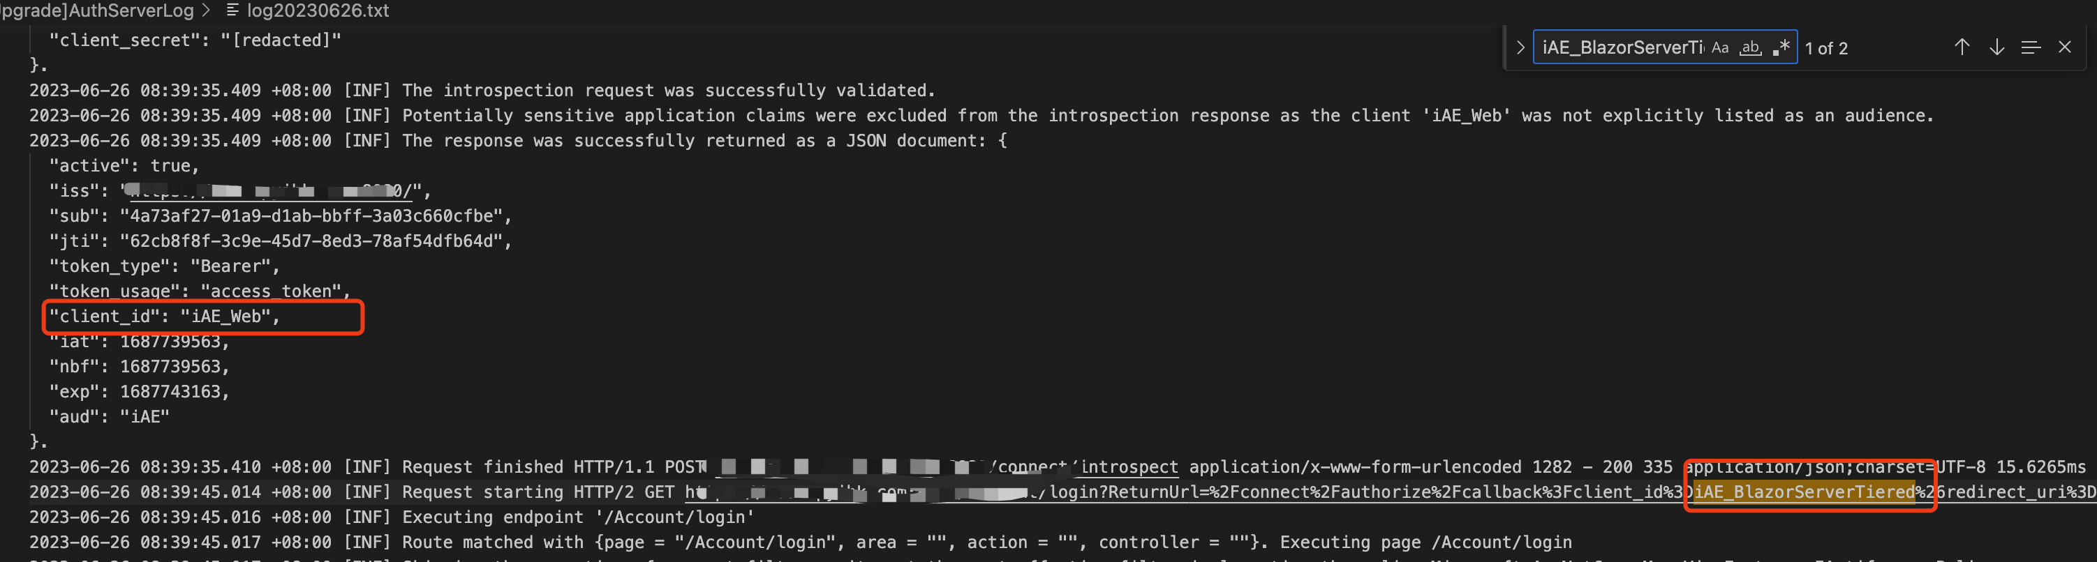Toggle Match Case in the find widget

(x=1720, y=48)
